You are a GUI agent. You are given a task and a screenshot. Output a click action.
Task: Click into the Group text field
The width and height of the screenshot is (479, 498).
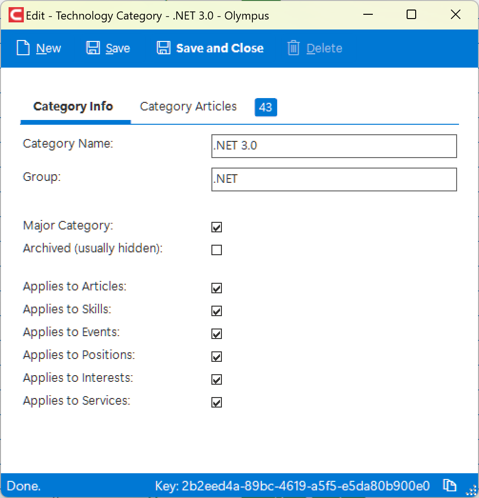tap(334, 179)
